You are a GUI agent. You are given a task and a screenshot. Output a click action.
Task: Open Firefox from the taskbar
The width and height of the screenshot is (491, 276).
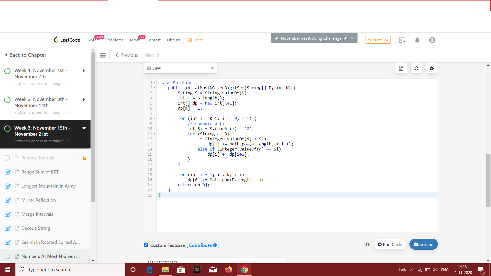[x=228, y=270]
